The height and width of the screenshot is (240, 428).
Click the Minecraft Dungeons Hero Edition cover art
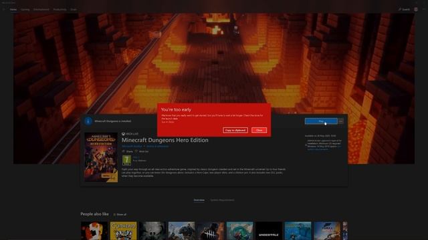(101, 157)
